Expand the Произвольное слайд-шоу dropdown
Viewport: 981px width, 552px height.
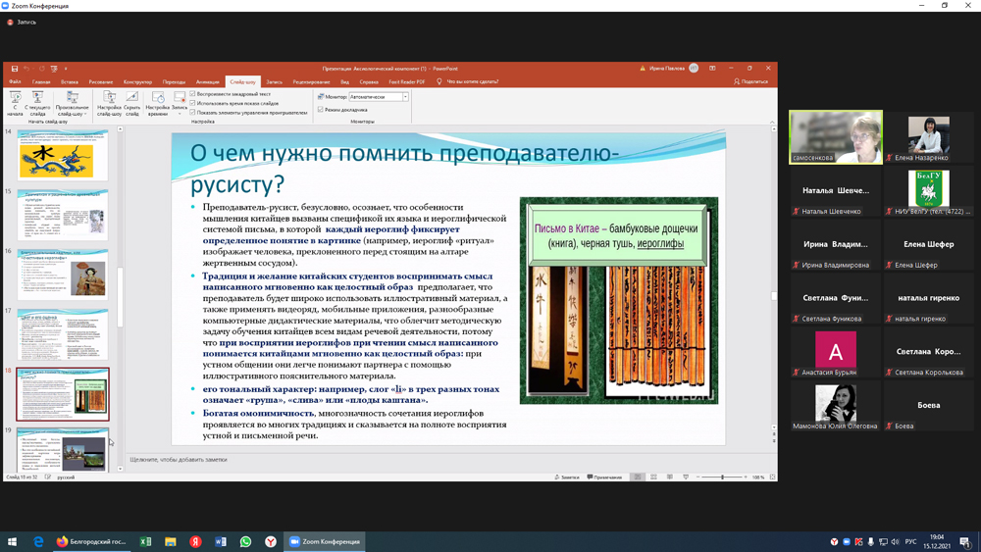click(x=73, y=114)
